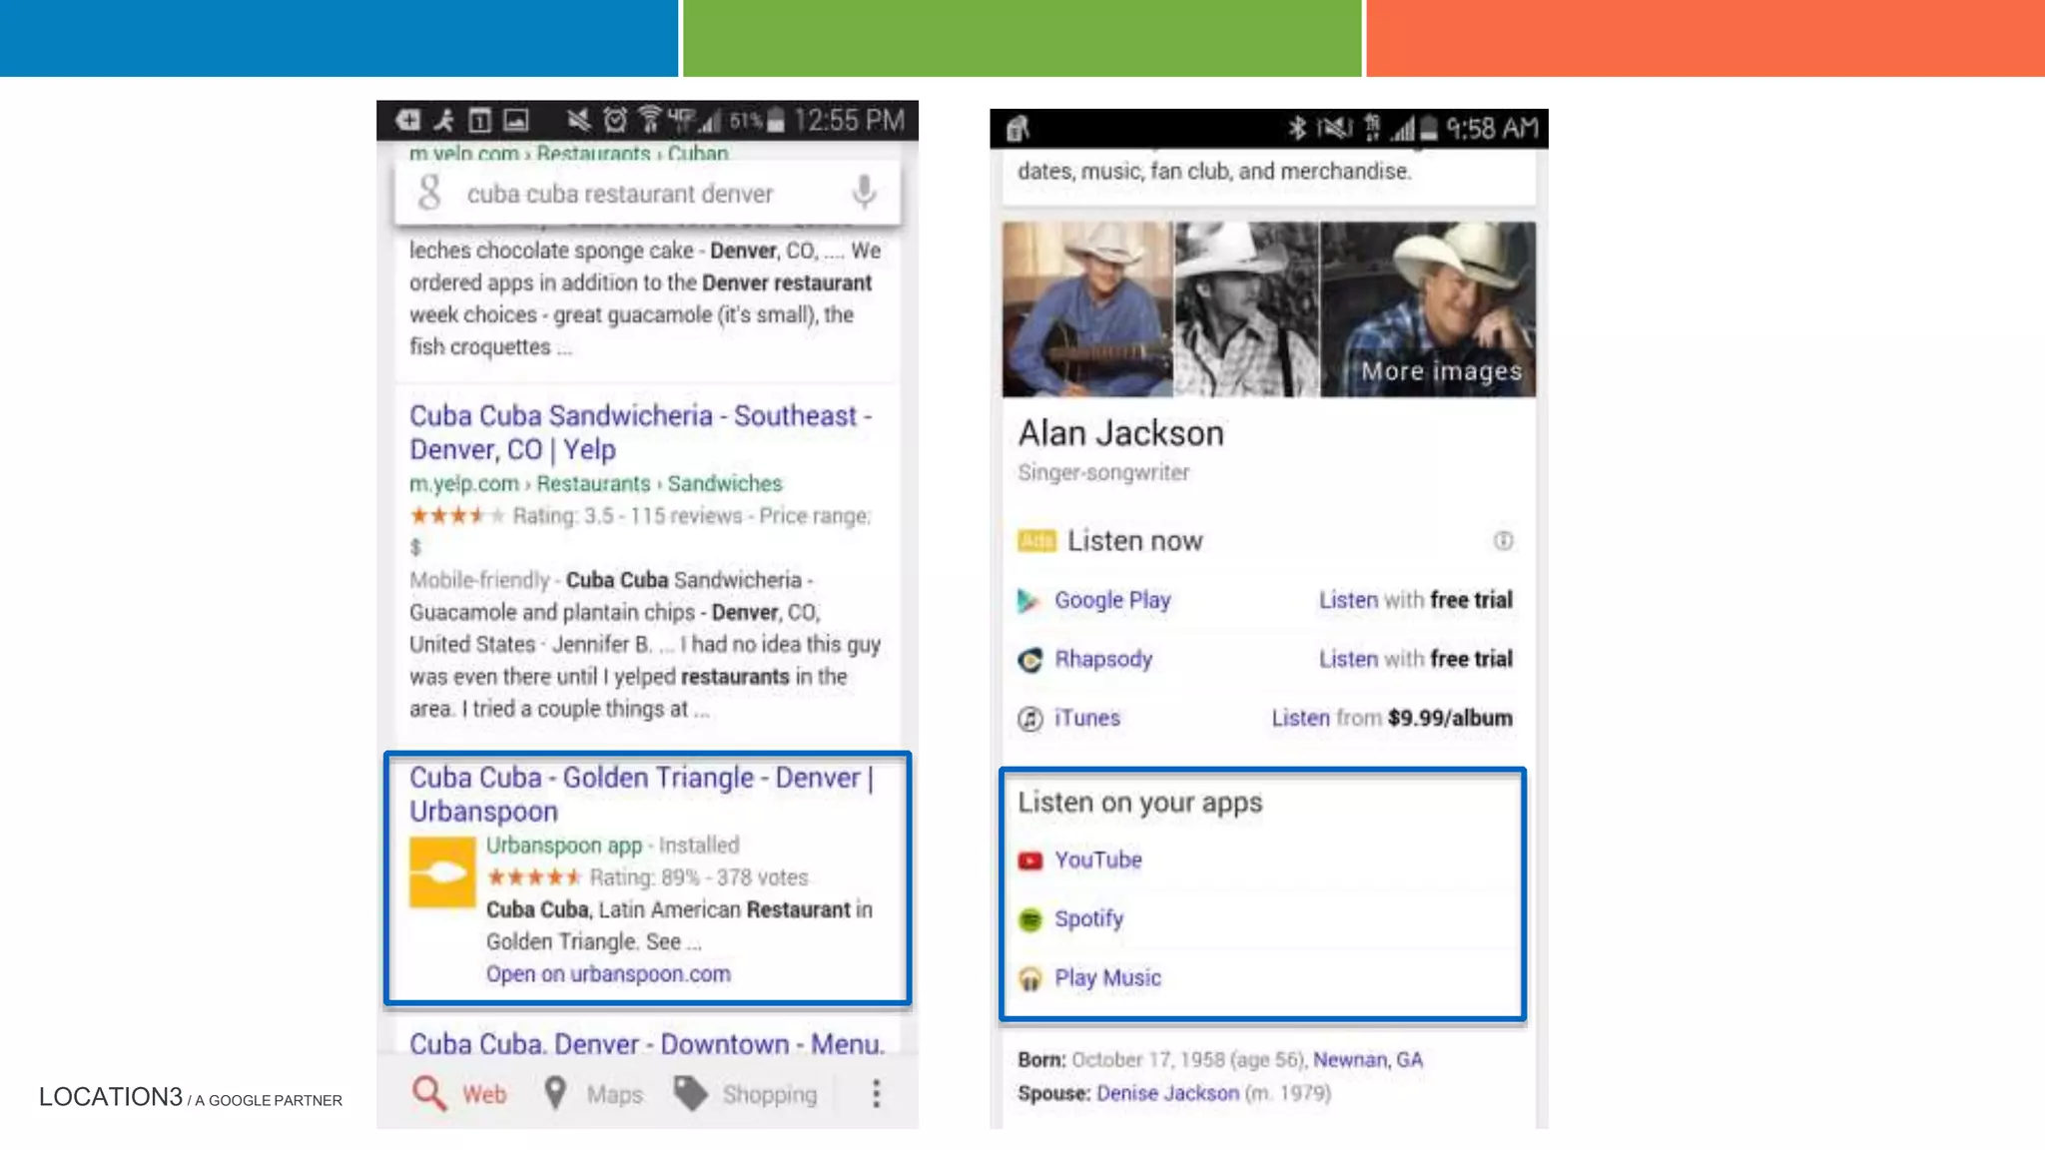Click the yellow Ads badge
Viewport: 2045px width, 1150px height.
[x=1036, y=541]
